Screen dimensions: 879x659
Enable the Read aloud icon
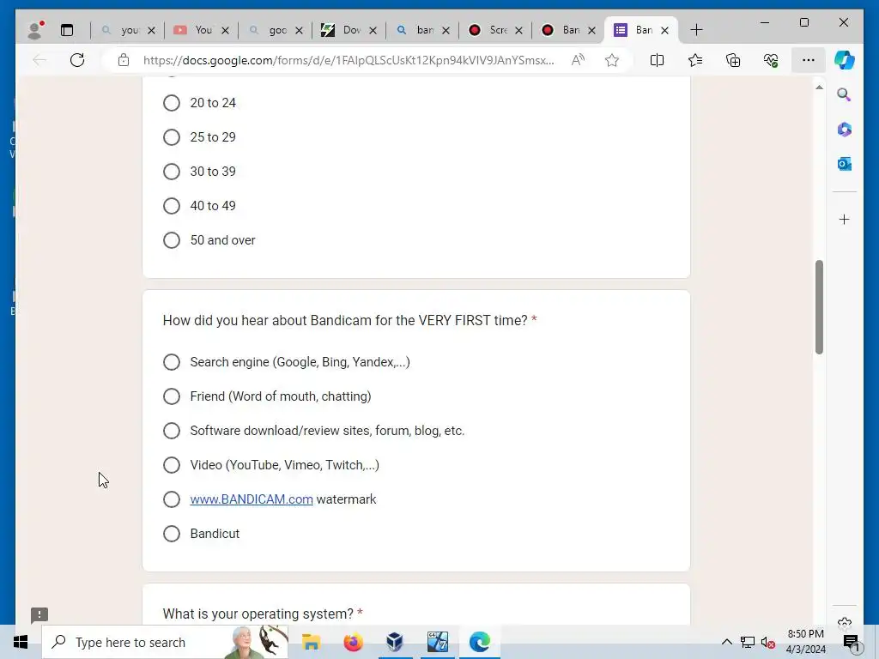pyautogui.click(x=578, y=60)
